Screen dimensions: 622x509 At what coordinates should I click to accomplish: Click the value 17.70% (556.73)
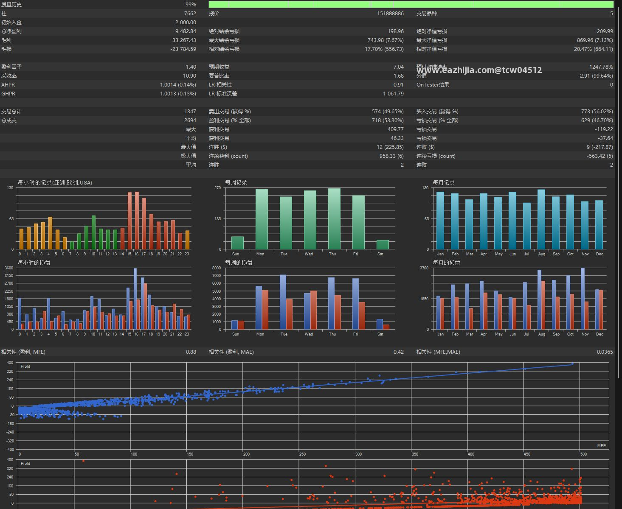click(x=384, y=49)
